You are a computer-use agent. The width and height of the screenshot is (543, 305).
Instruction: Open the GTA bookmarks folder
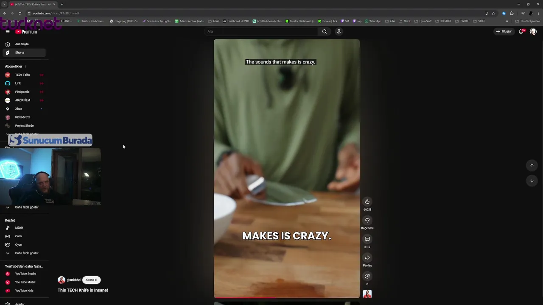(x=390, y=21)
